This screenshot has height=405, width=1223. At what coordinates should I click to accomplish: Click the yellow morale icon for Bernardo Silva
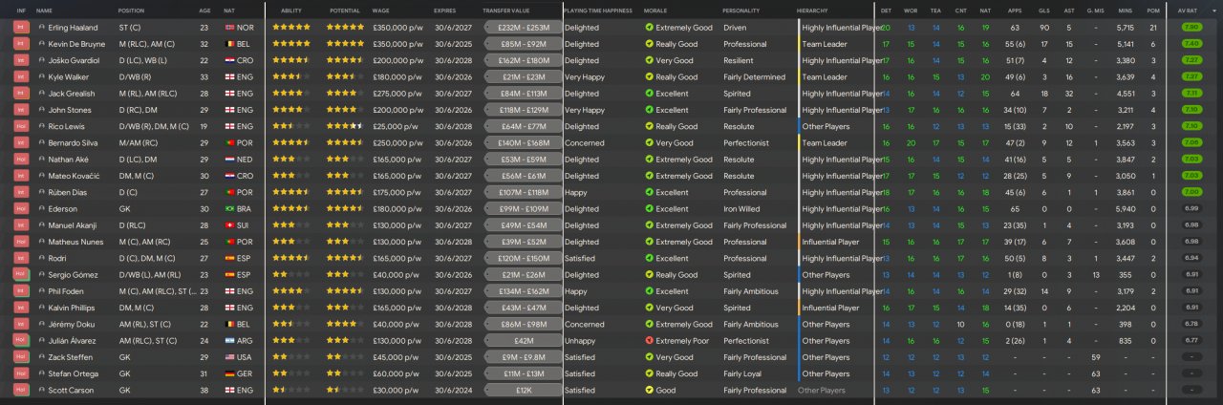click(650, 143)
